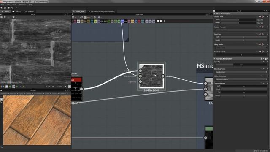The height and width of the screenshot is (152, 270).
Task: Click the fx FX-Map node icon
Action: pos(102,21)
